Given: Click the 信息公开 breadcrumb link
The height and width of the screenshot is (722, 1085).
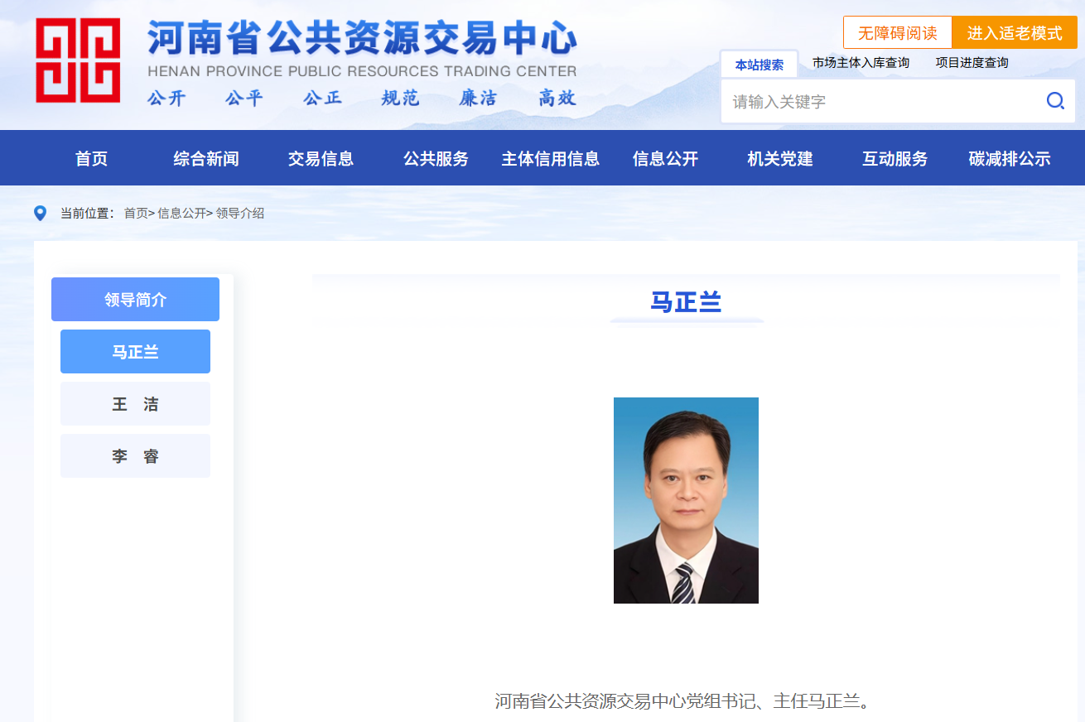Looking at the screenshot, I should [x=181, y=214].
